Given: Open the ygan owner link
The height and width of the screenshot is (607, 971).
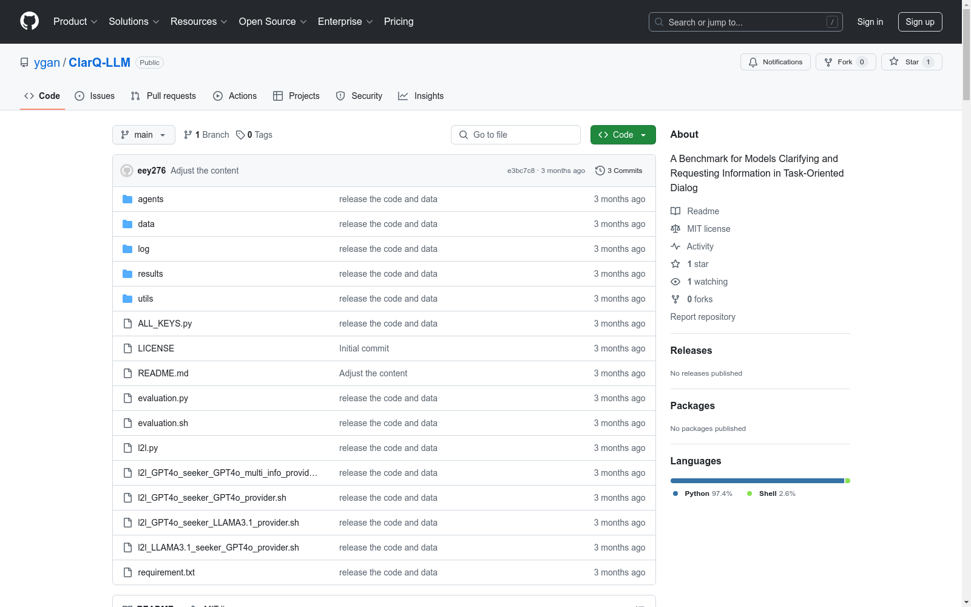Looking at the screenshot, I should (47, 63).
